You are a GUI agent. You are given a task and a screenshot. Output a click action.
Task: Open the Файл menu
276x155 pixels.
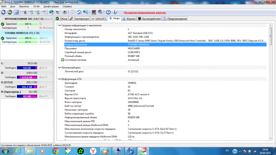(x=4, y=7)
